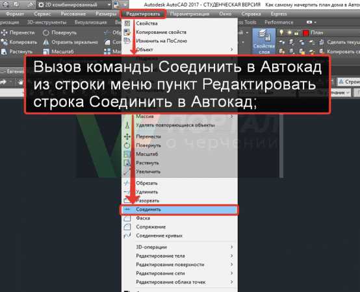Switch to Performance ribbon tab
This screenshot has height=292, width=360.
click(x=279, y=23)
